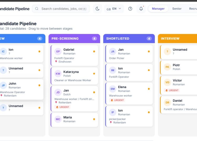The image size is (197, 141).
Task: Click the search magnifier icon
Action: (37, 9)
